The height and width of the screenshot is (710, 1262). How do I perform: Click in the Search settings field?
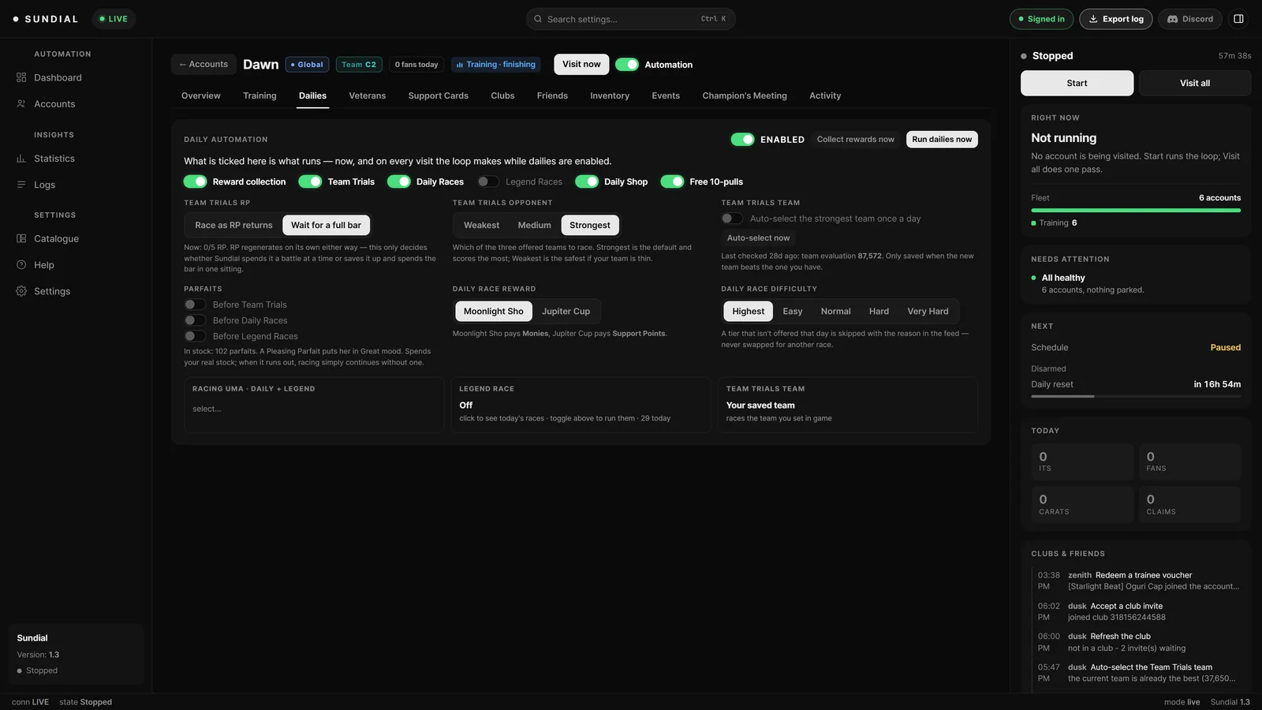(x=631, y=19)
